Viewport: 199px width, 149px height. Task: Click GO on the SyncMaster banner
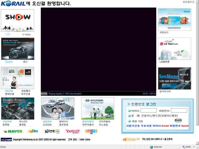pos(169,86)
